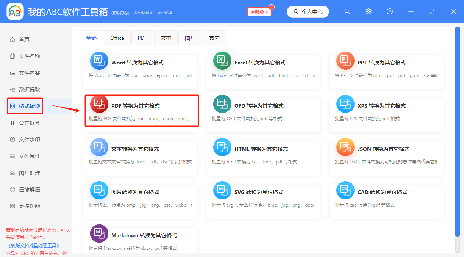Click the help question mark icon

tap(389, 11)
